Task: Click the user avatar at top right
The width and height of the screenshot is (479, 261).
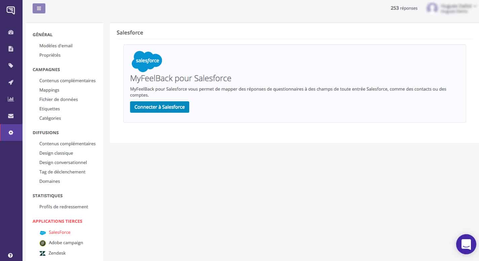Action: (x=432, y=8)
